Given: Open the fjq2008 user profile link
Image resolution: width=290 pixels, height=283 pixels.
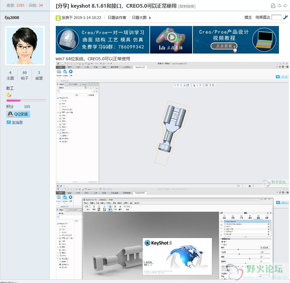Looking at the screenshot, I should click(12, 17).
